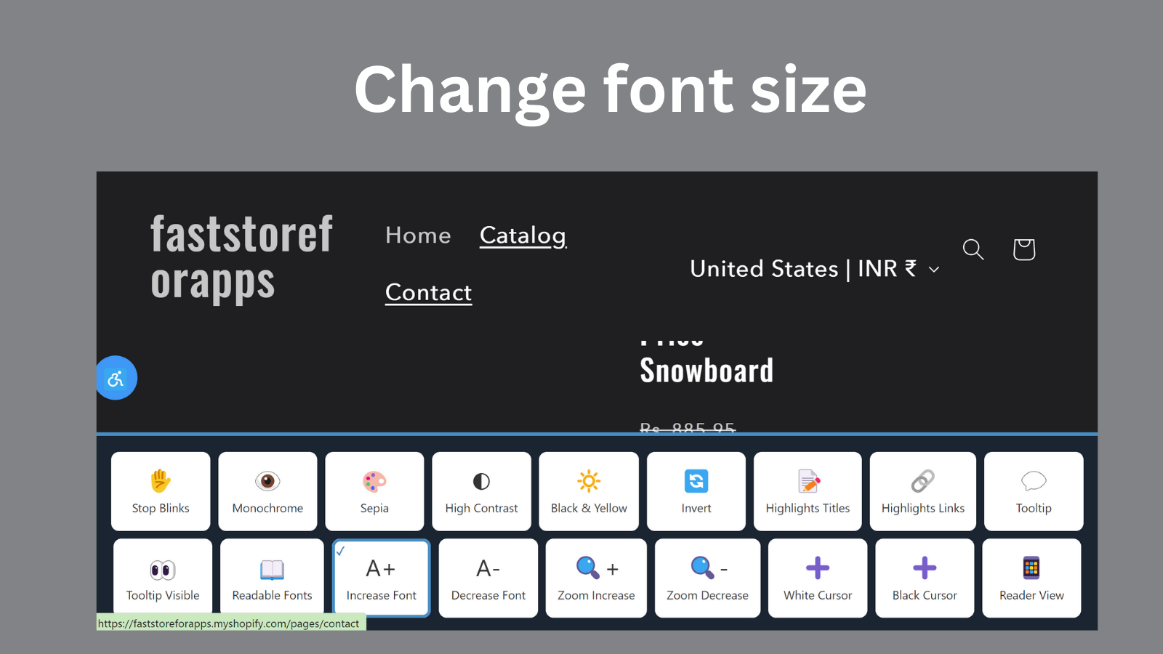Click Decrease Font button
The height and width of the screenshot is (654, 1163).
488,578
